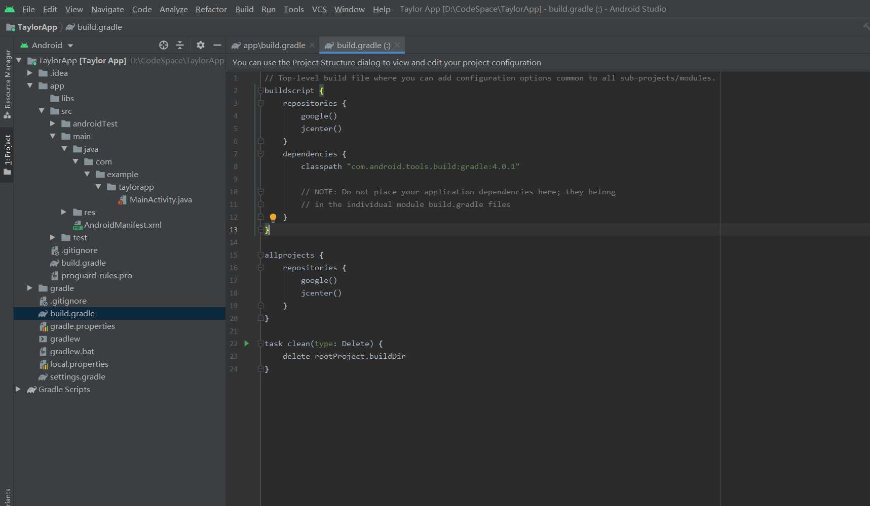
Task: Open the Resource Manager side tab
Action: [x=7, y=83]
